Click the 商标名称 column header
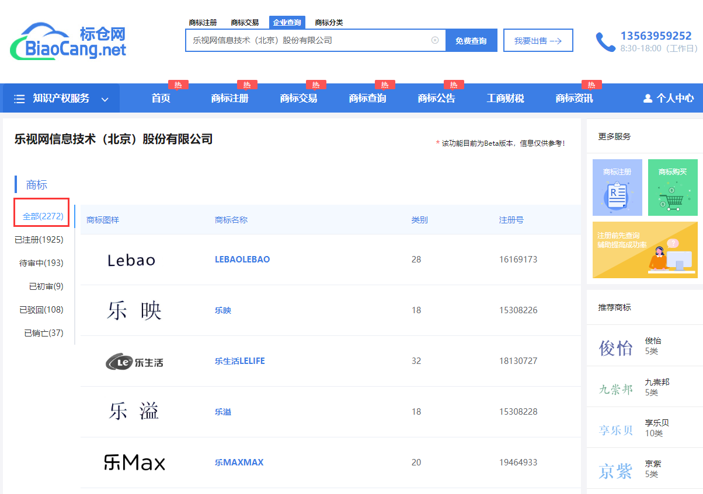Image resolution: width=703 pixels, height=494 pixels. 231,220
